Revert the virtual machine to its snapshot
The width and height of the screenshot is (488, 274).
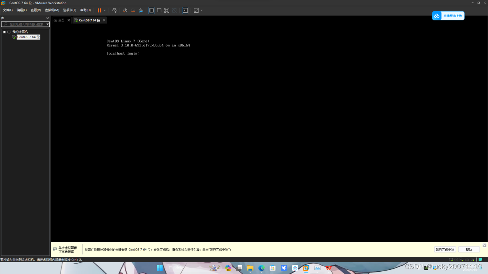click(x=133, y=10)
